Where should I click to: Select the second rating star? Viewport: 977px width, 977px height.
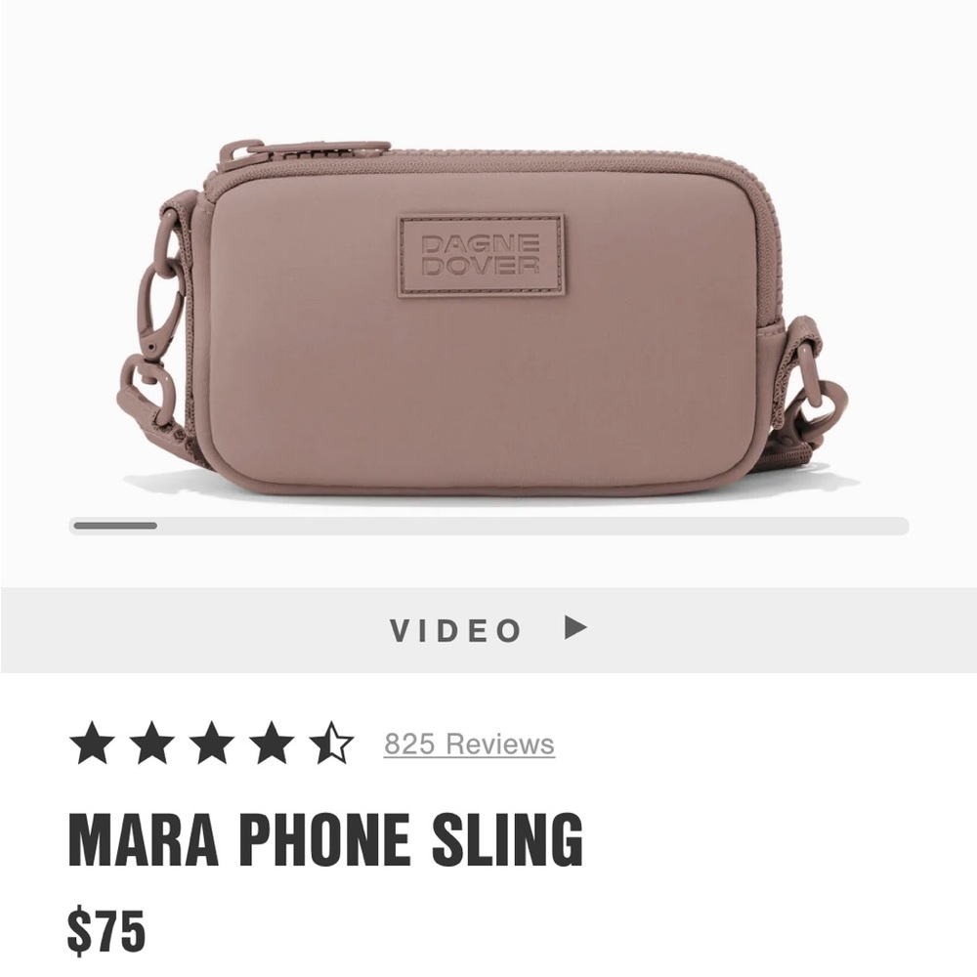152,743
